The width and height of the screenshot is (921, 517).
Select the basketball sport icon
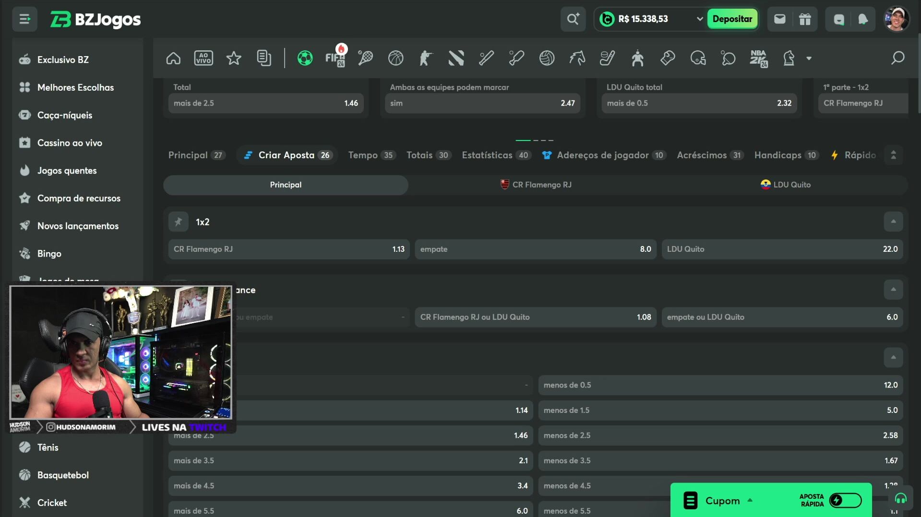click(395, 59)
